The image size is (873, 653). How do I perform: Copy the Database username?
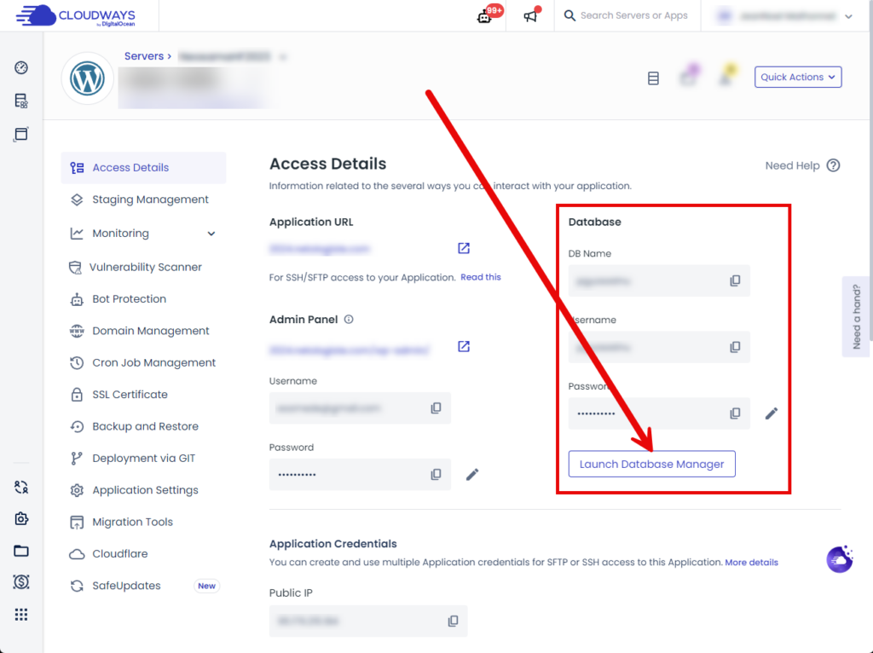pos(735,347)
